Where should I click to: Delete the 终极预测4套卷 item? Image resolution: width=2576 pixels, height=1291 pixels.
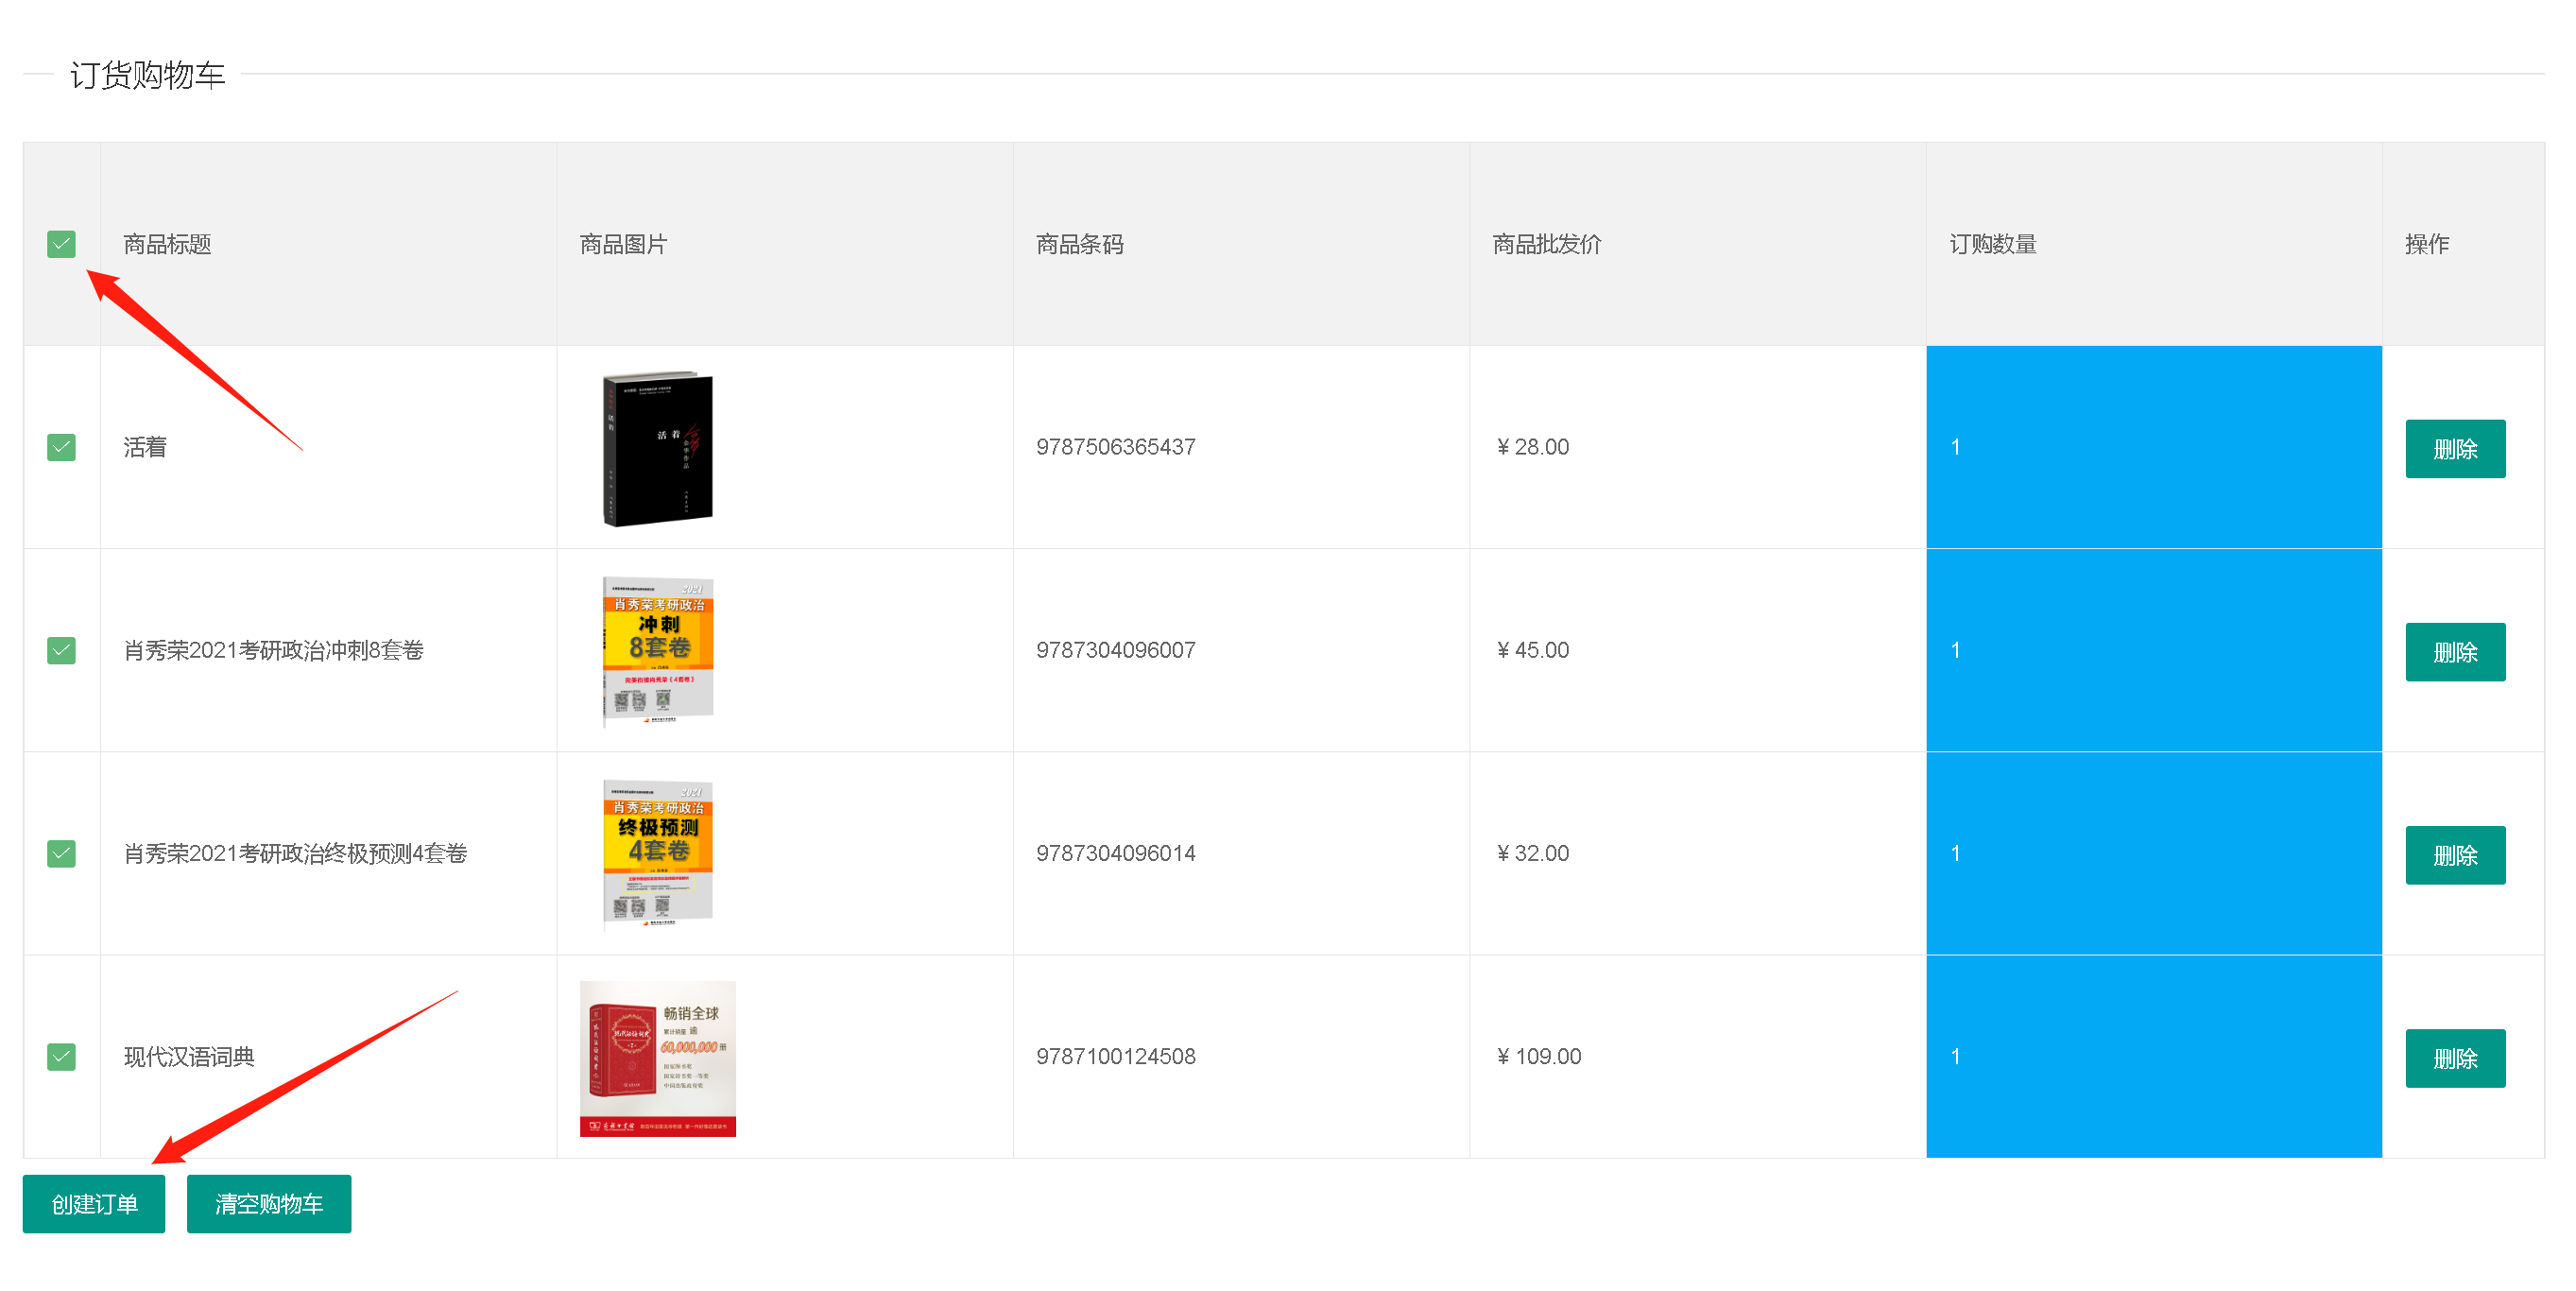coord(2454,855)
